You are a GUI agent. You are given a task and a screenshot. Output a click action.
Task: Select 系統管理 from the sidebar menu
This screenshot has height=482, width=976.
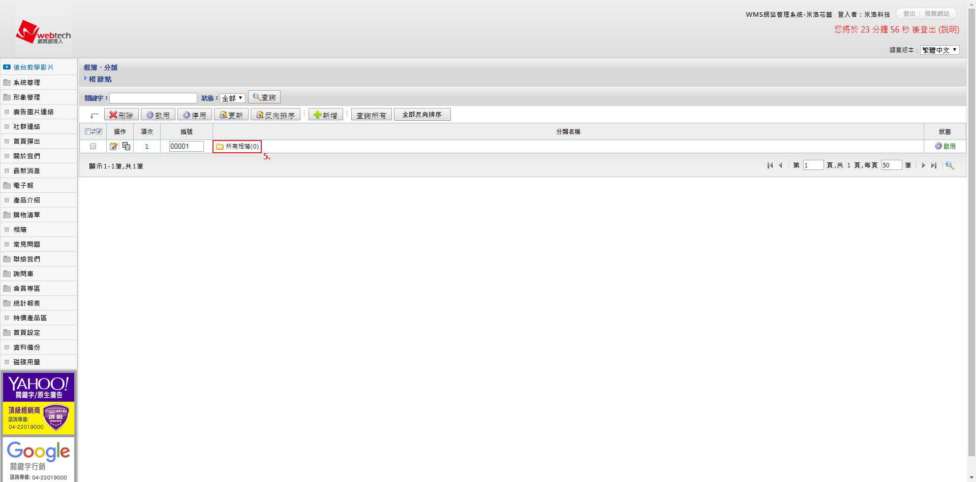pos(26,83)
